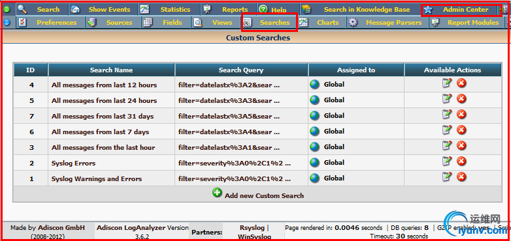Viewport: 511px width, 241px height.
Task: Edit the Syslog Errors search
Action: [447, 161]
